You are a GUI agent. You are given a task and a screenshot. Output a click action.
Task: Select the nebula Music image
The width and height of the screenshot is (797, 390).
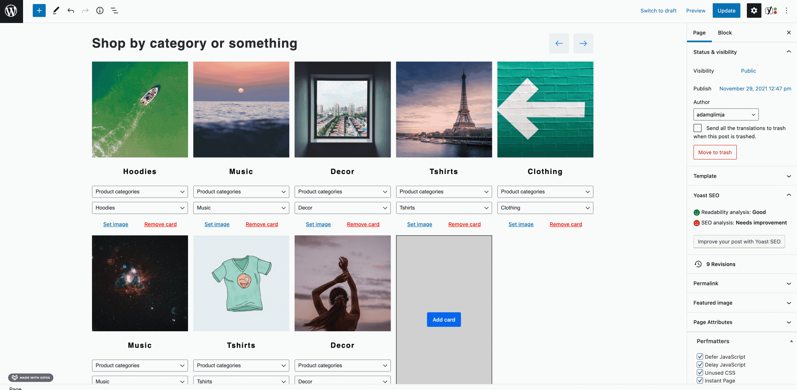(140, 283)
